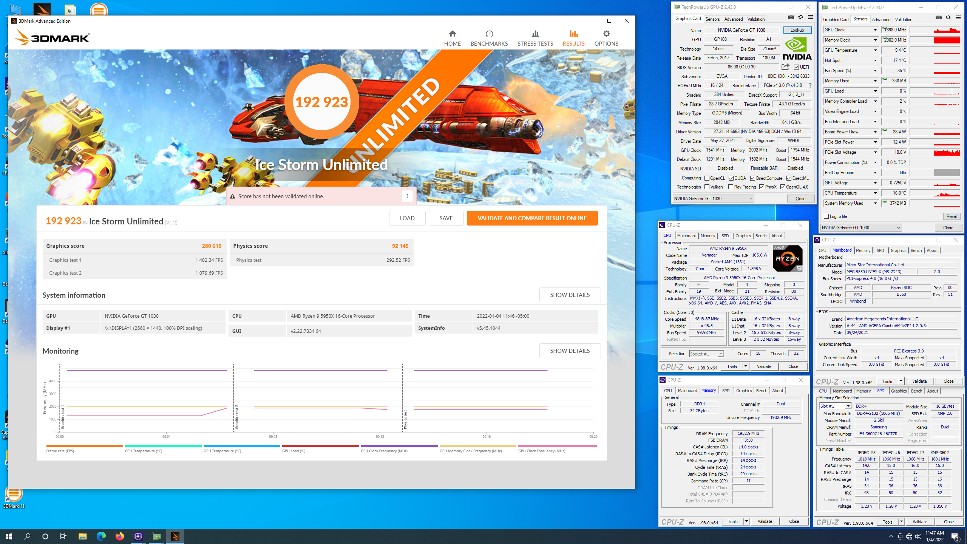Image resolution: width=967 pixels, height=544 pixels.
Task: Launch Microsoft Edge from taskbar
Action: coord(101,536)
